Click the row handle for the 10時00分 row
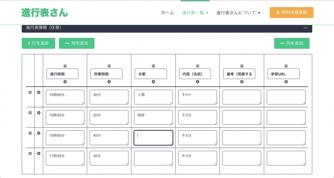 click(x=30, y=92)
